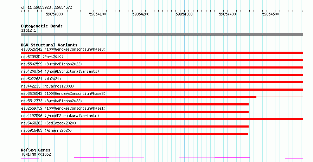
Task: Select the red bar under esv2659739
Action: (x=135, y=112)
